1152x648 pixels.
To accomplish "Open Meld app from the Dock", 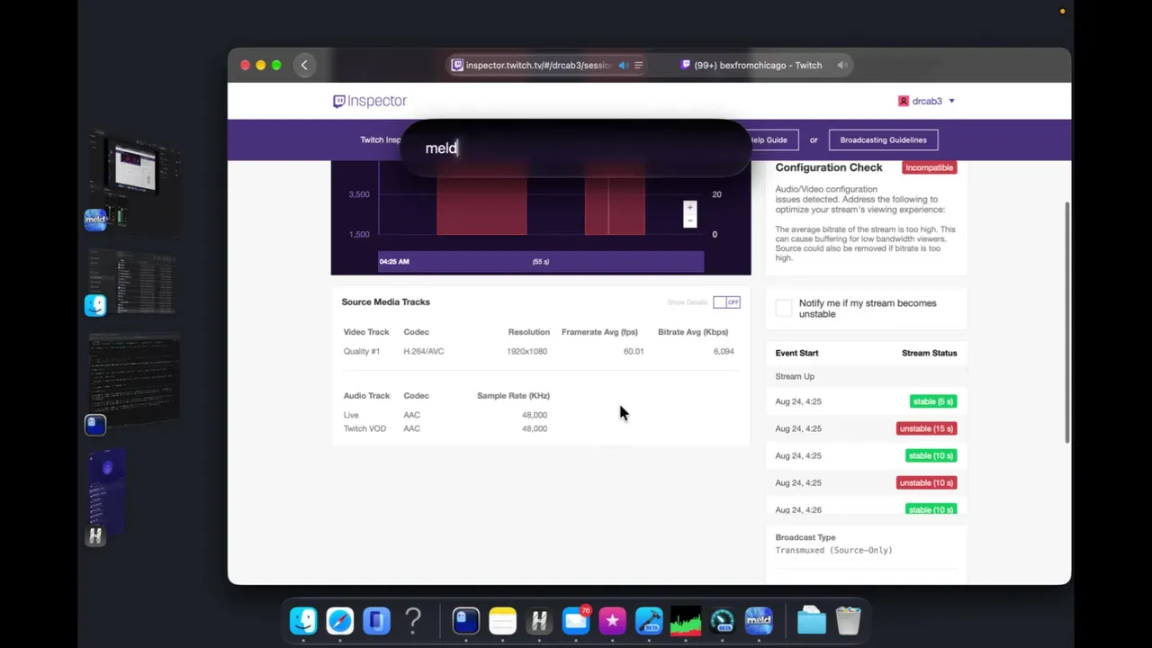I will [759, 621].
